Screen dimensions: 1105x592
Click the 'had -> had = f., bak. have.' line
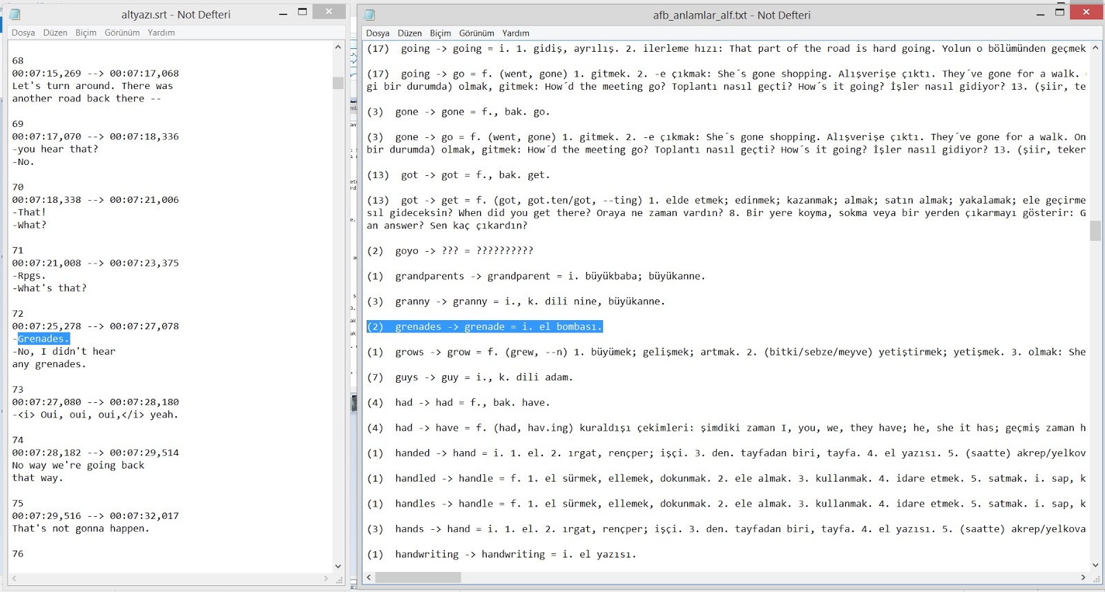click(x=459, y=402)
